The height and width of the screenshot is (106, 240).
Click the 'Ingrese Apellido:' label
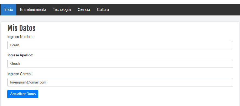[x=20, y=55]
